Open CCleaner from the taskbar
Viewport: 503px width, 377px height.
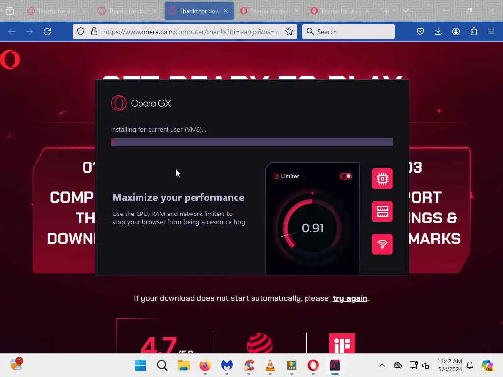click(x=249, y=365)
